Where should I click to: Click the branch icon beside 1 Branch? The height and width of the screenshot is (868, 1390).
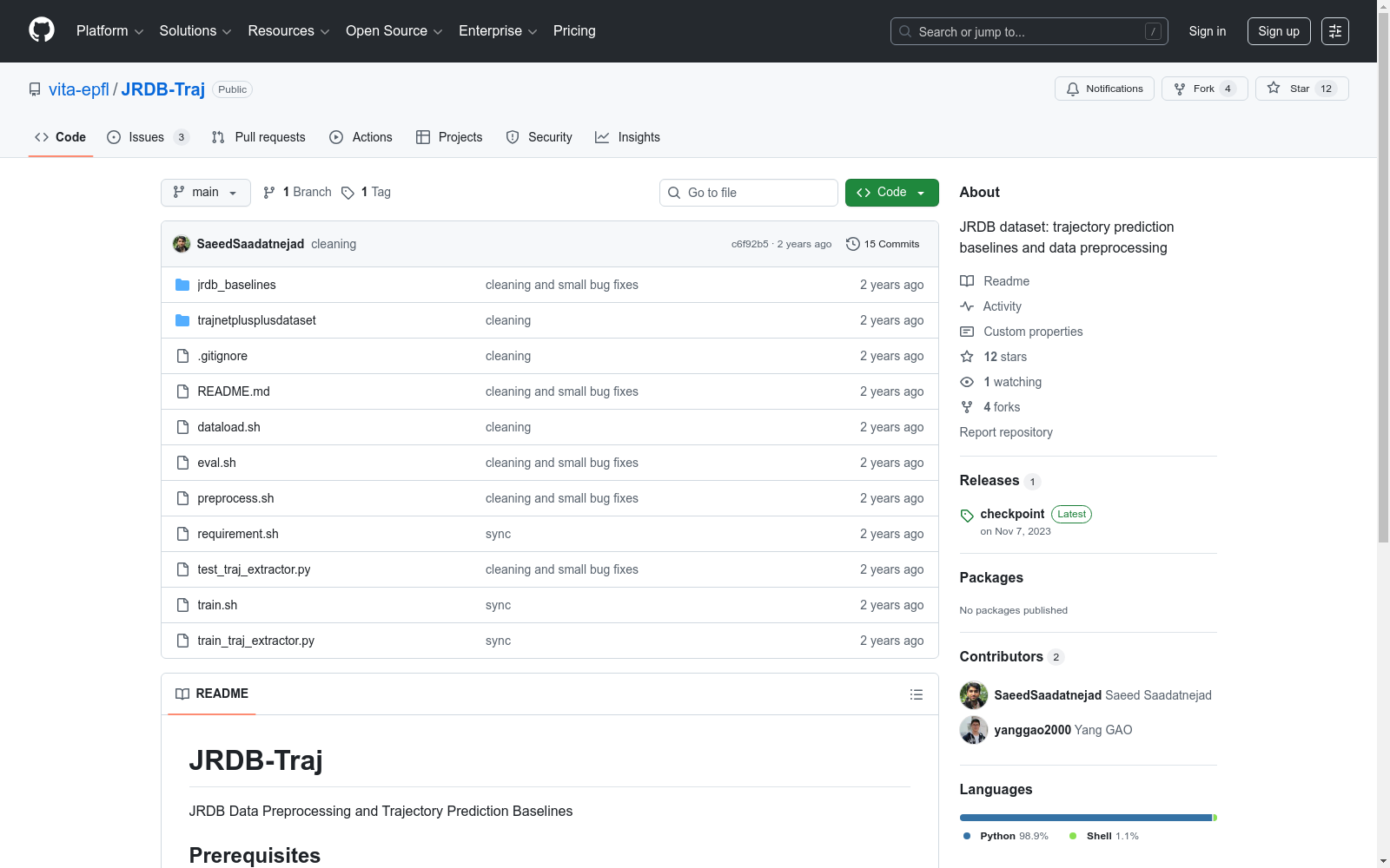coord(269,193)
